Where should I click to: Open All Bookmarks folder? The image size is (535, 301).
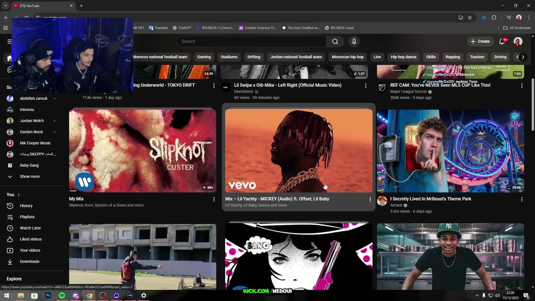pos(517,28)
